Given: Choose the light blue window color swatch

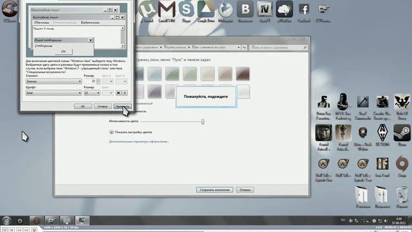Looking at the screenshot, I should [154, 73].
